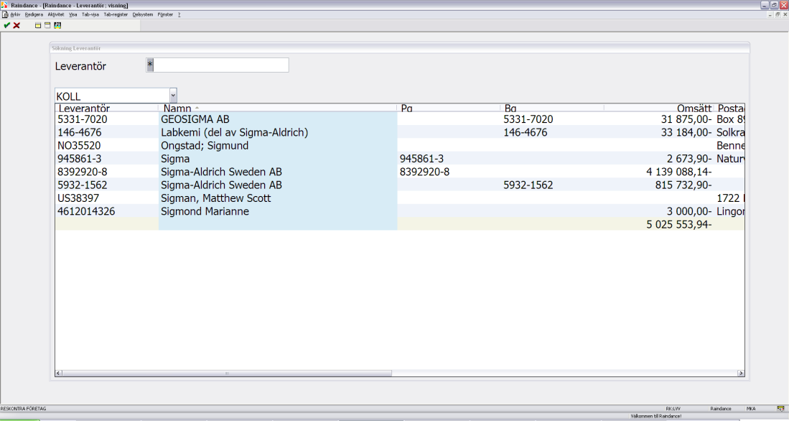Open the Tab-register menu
Screen dimensions: 789x421
116,14
